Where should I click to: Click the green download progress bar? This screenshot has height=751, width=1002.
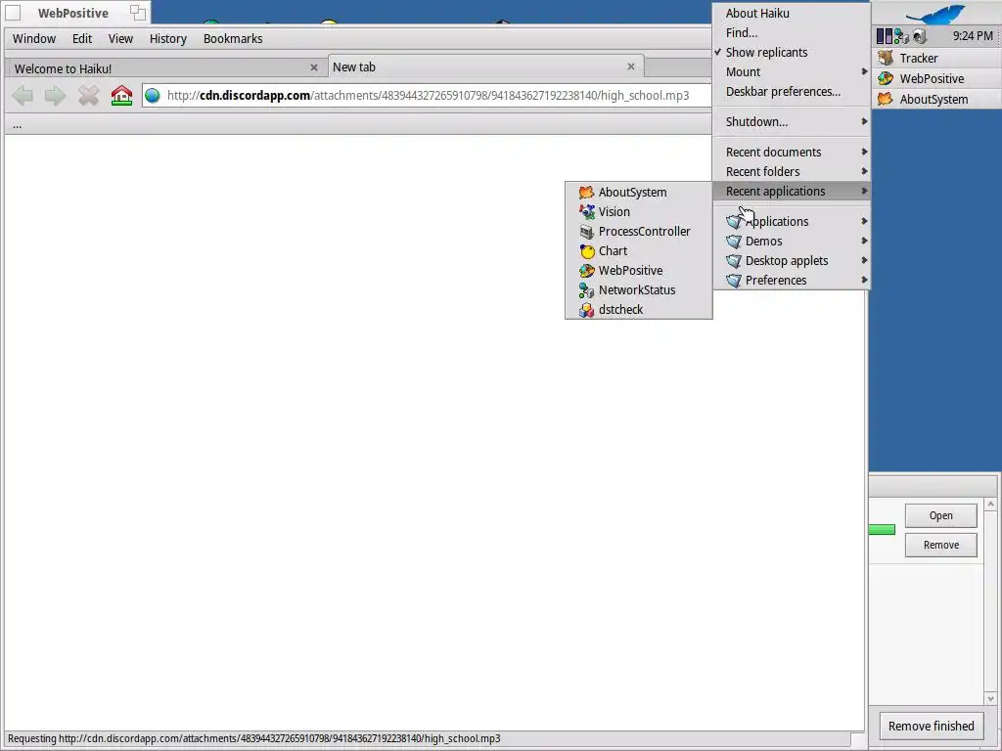(x=882, y=529)
